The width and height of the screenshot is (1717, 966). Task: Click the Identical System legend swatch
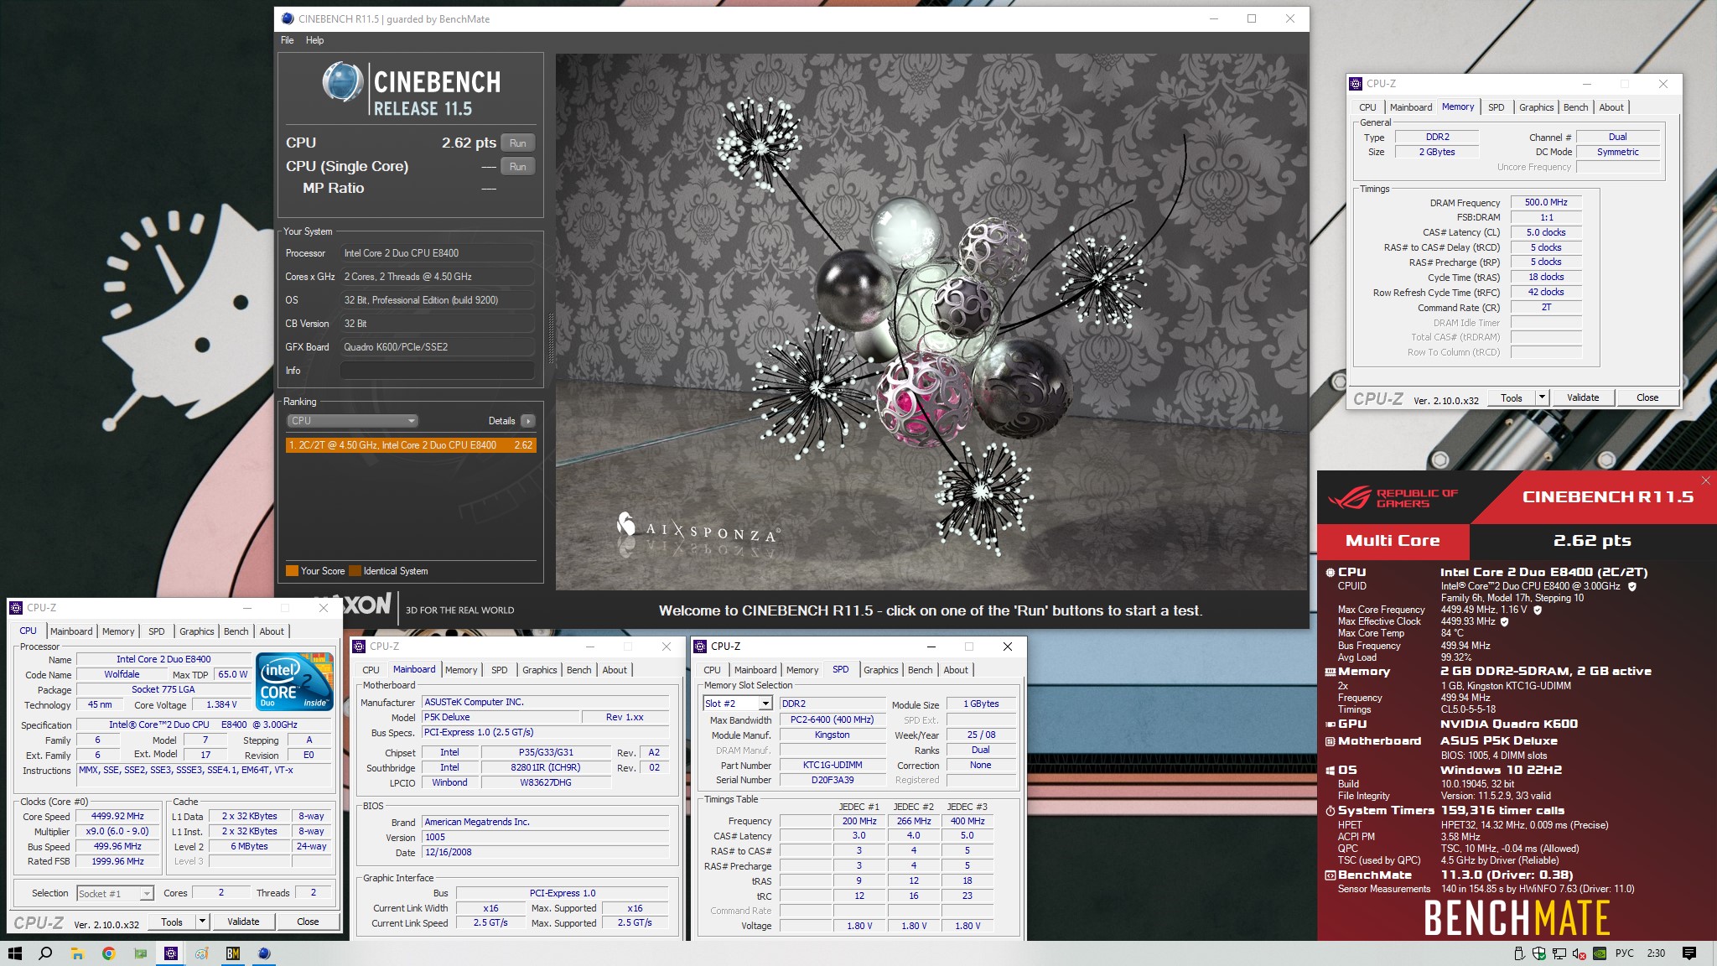(x=355, y=571)
